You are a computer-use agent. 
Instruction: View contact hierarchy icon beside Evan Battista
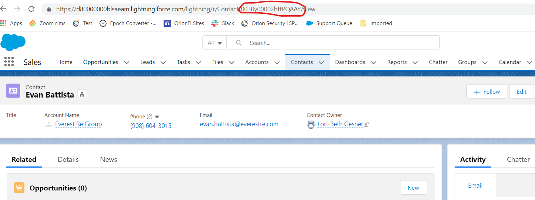click(82, 94)
